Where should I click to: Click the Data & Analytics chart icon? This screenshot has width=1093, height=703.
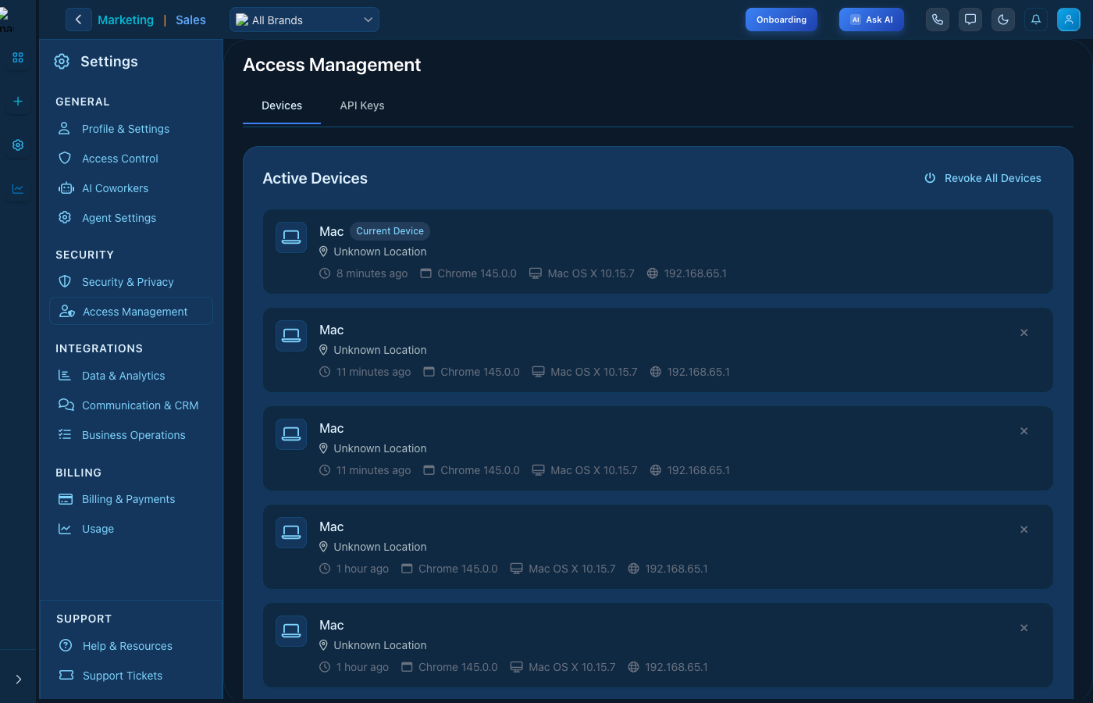(x=65, y=376)
